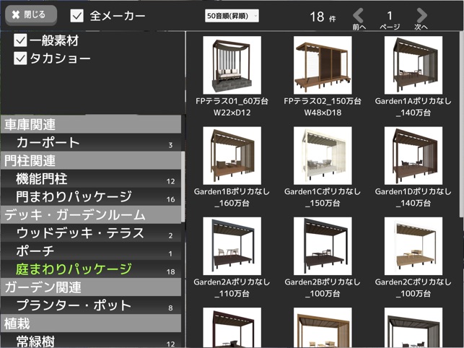The image size is (464, 348).
Task: Open the 門まわりパッケージ category
Action: coord(91,196)
